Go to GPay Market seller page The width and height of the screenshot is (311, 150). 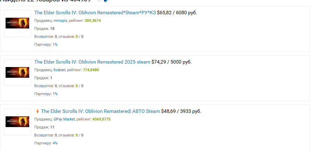[65, 119]
